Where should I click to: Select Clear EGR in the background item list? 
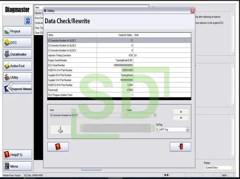39,32
